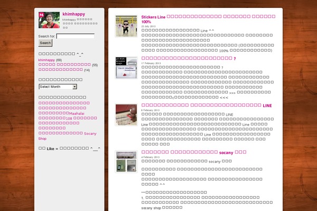Image resolution: width=317 pixels, height=211 pixels.
Task: Click the 8 February 2013 post thumbnail
Action: point(126,114)
